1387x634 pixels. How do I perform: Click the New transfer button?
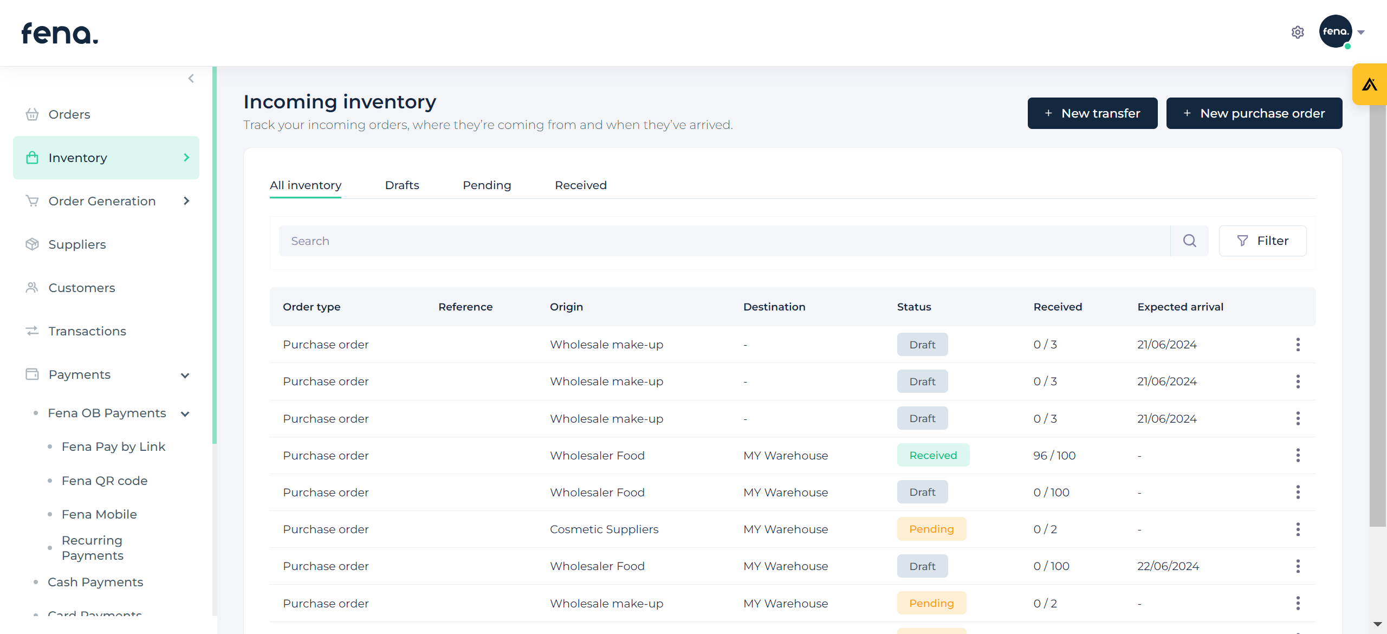1092,113
